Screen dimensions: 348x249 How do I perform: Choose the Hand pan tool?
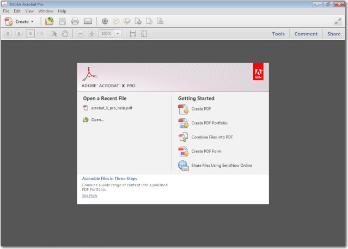65,34
